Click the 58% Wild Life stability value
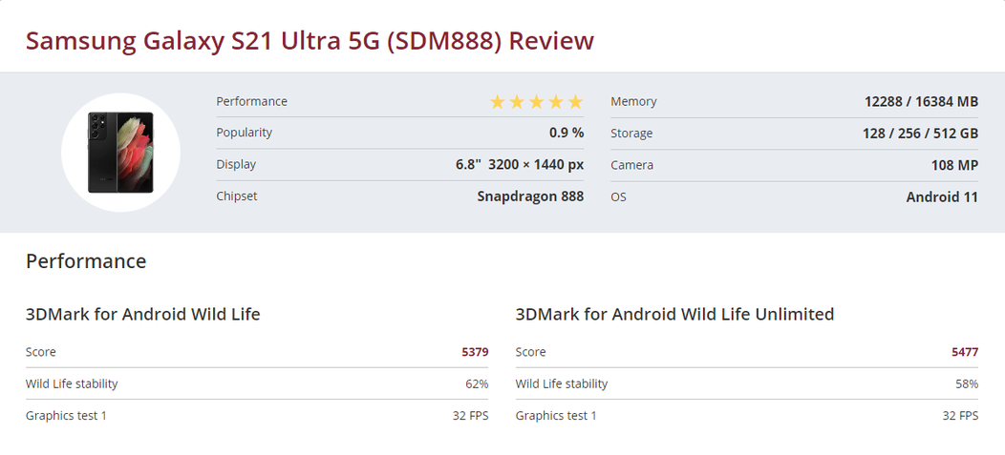 point(967,384)
